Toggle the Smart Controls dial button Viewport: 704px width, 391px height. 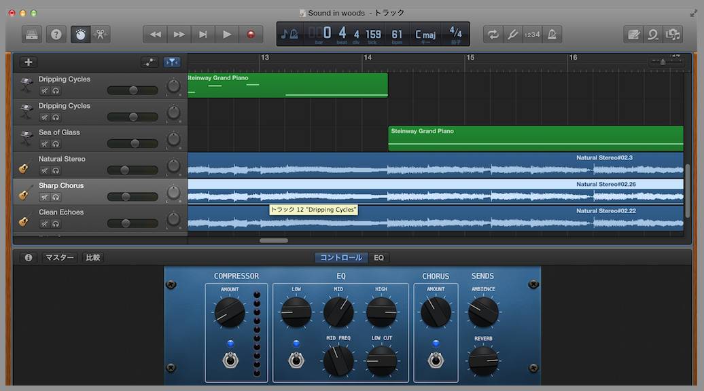80,35
